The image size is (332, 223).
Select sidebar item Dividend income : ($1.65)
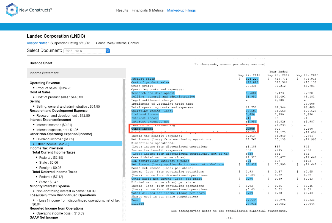(x=55, y=139)
